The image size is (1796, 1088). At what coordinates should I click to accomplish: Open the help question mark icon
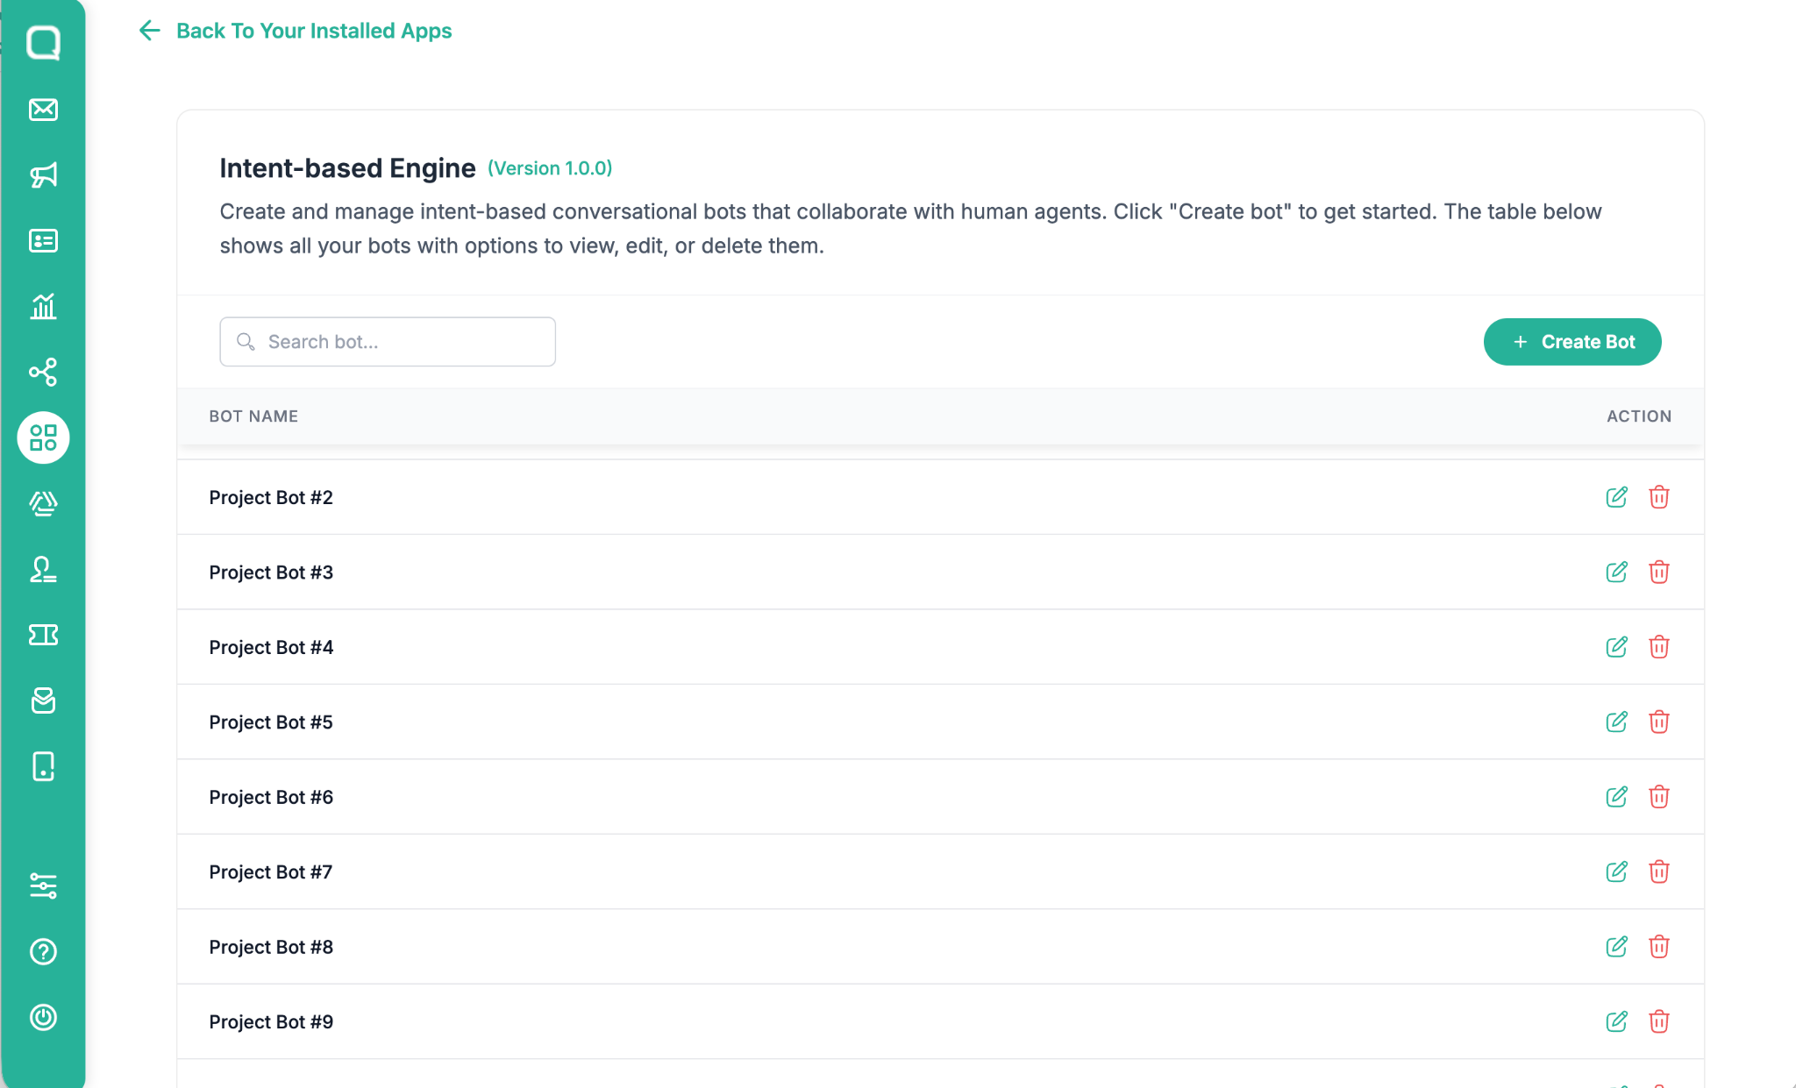(43, 951)
